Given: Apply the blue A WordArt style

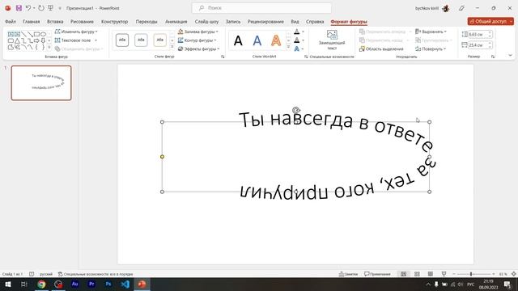Looking at the screenshot, I should coord(257,41).
